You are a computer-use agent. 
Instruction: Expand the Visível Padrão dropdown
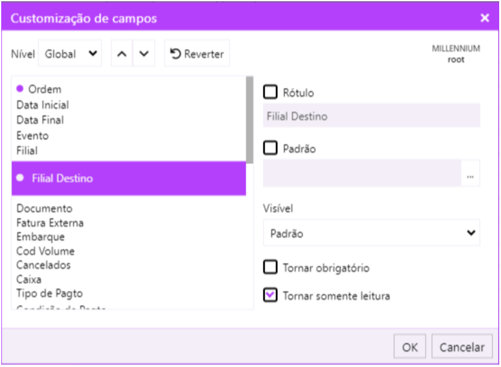click(x=371, y=233)
